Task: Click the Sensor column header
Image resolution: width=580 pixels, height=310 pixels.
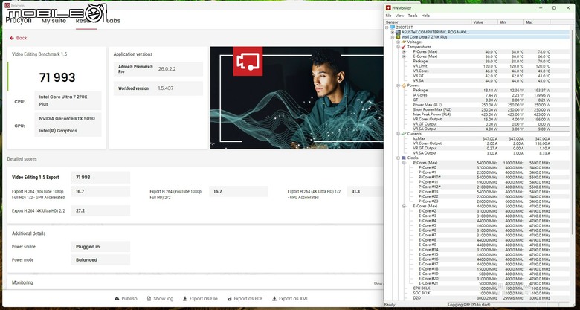Action: [x=428, y=22]
